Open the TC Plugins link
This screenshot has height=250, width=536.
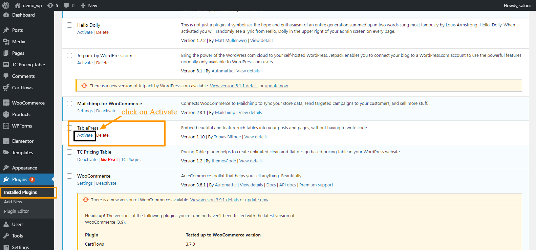(131, 160)
